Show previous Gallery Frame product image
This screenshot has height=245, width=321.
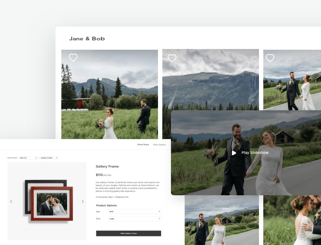click(11, 201)
